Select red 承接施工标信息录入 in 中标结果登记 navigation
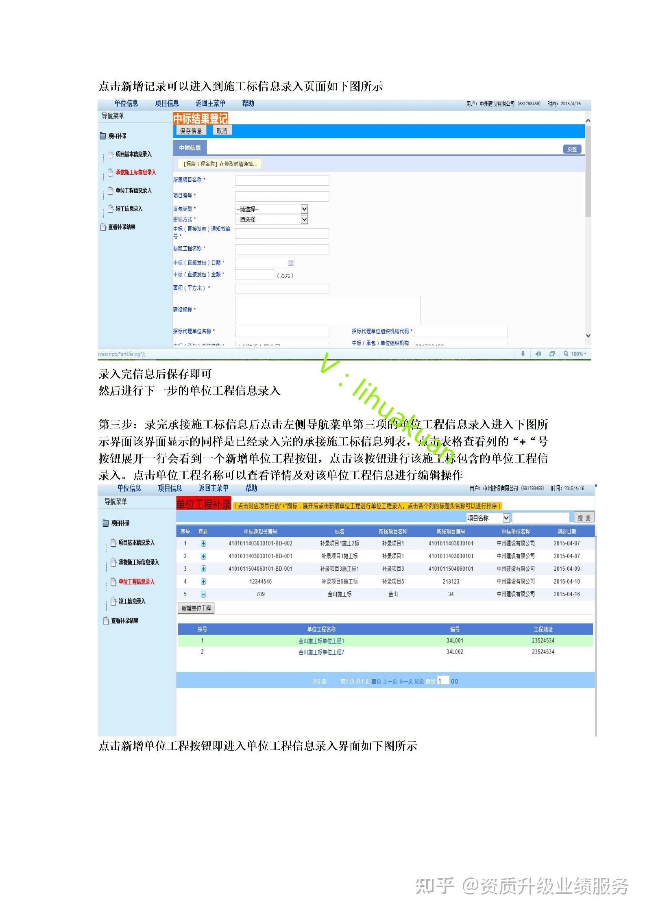645x912 pixels. tap(135, 172)
